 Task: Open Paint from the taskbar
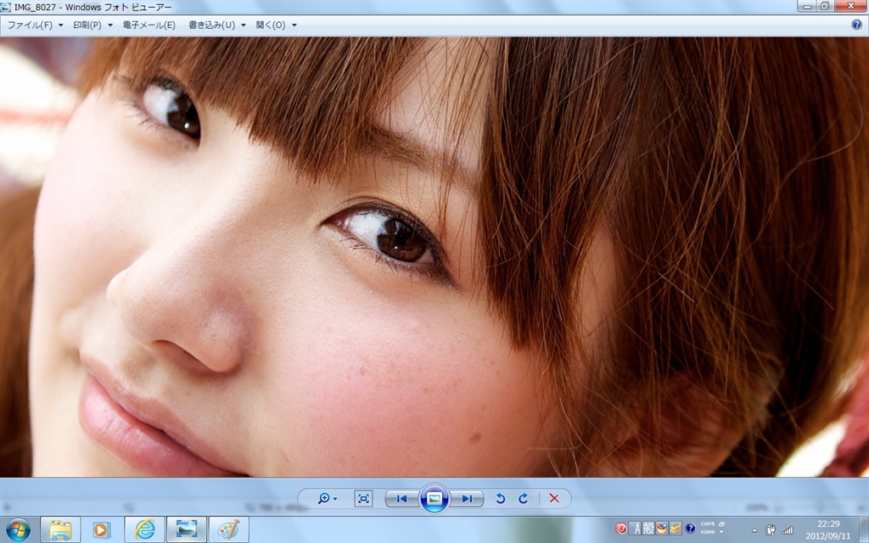(229, 529)
